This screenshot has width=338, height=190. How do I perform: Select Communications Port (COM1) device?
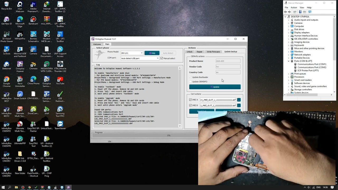coord(312,64)
